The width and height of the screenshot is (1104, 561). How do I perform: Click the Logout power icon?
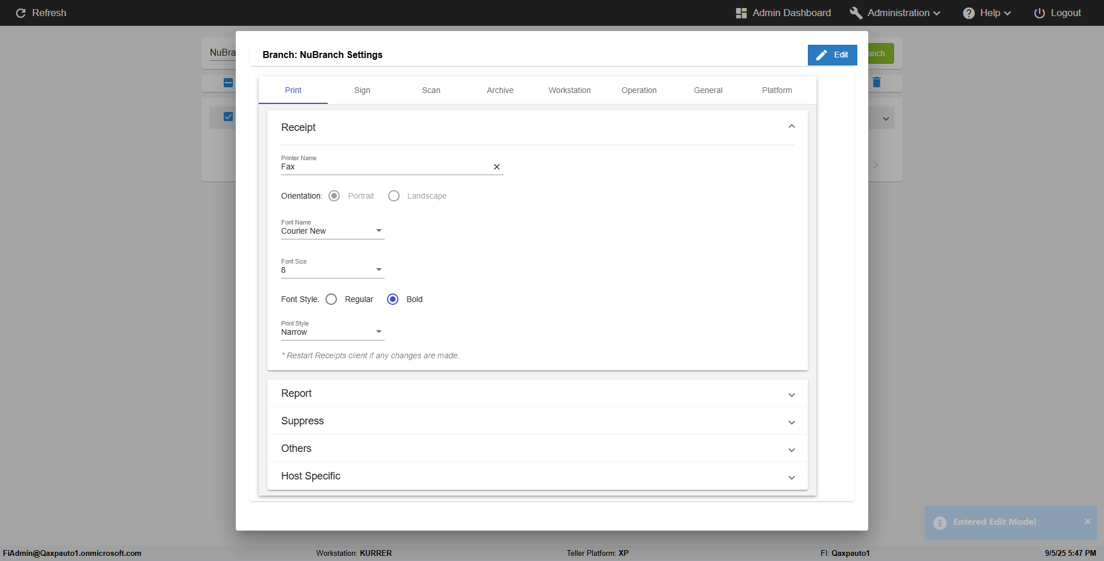[1039, 13]
